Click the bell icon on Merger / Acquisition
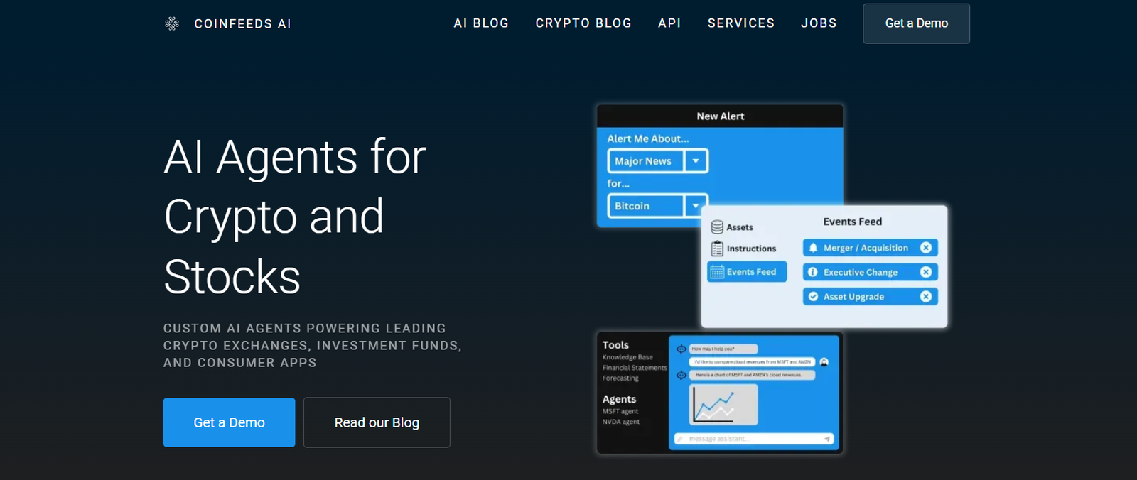This screenshot has height=480, width=1137. [813, 248]
